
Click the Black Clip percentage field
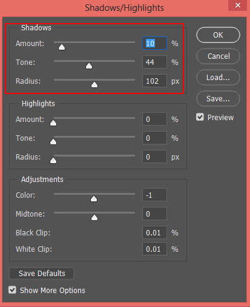coord(154,232)
